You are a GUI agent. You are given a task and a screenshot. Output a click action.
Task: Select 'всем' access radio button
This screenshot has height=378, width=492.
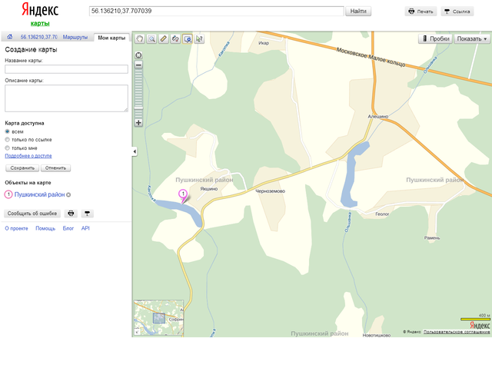point(7,131)
